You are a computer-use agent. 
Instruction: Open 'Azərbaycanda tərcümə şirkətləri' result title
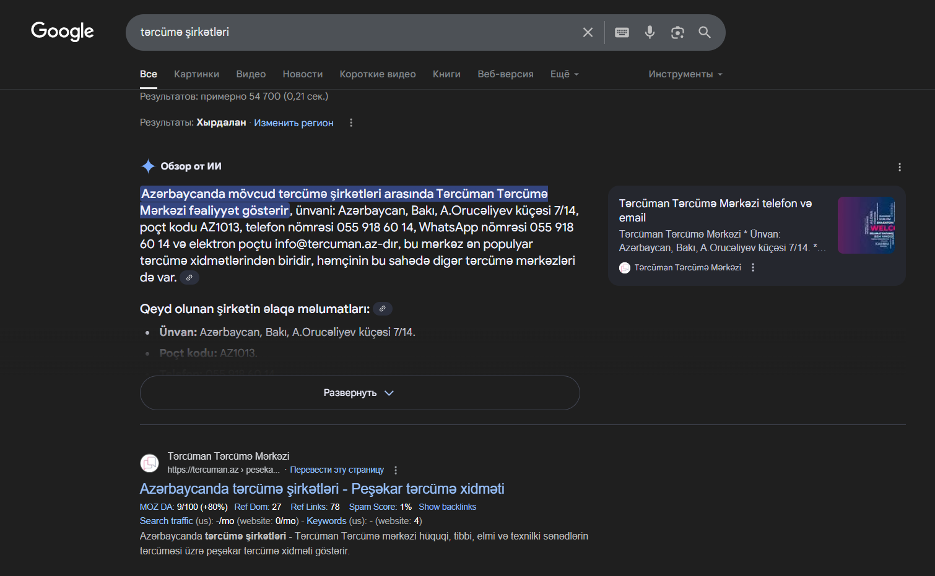[321, 489]
